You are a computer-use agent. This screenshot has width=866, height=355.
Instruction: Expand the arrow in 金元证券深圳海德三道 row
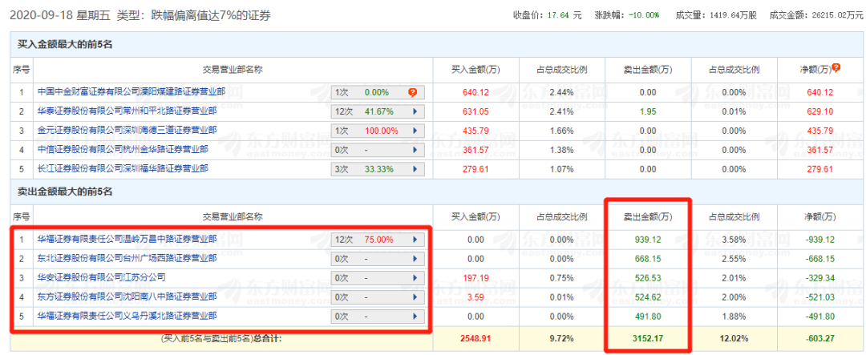click(415, 131)
